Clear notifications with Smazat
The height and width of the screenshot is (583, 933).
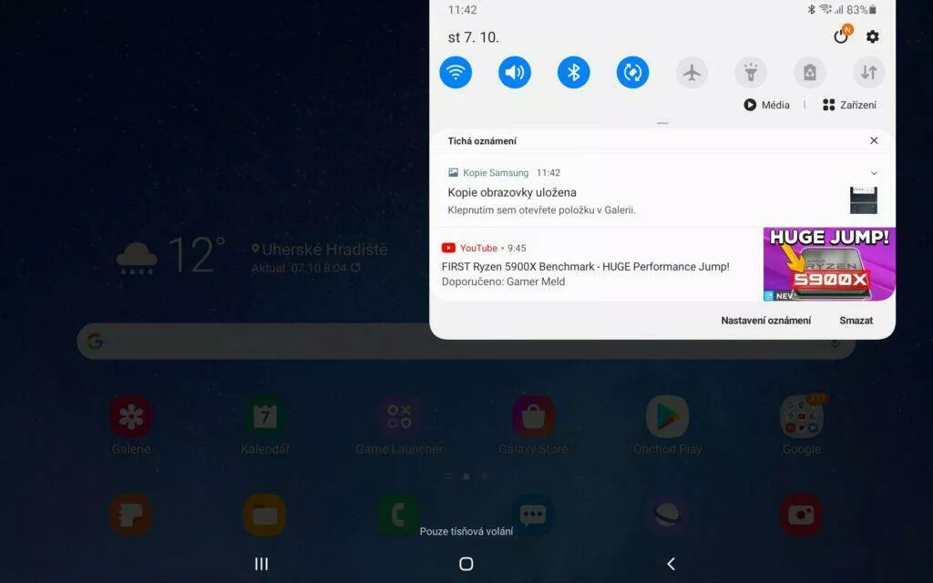click(856, 320)
